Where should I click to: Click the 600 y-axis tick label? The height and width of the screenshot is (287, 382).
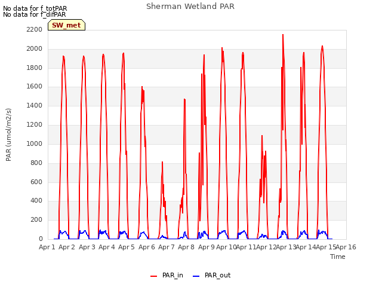click(x=36, y=182)
